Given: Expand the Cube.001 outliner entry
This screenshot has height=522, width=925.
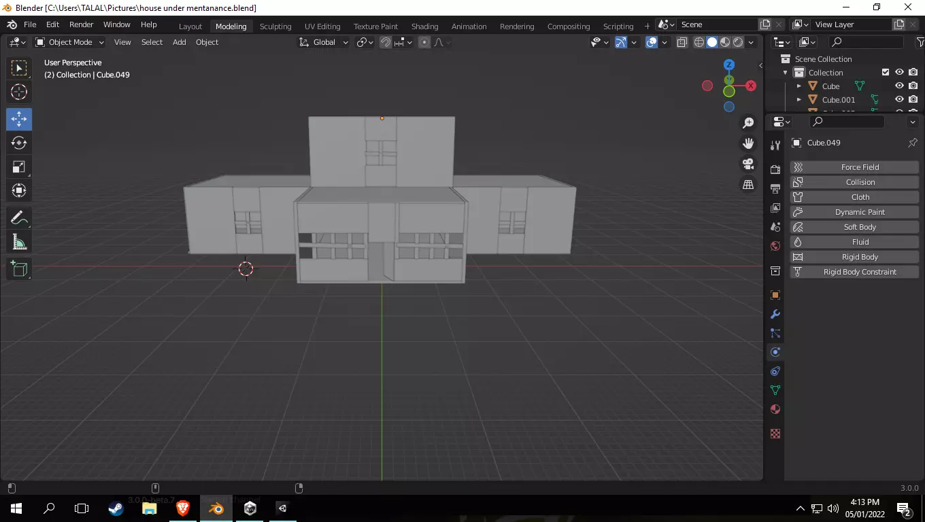Looking at the screenshot, I should click(799, 100).
